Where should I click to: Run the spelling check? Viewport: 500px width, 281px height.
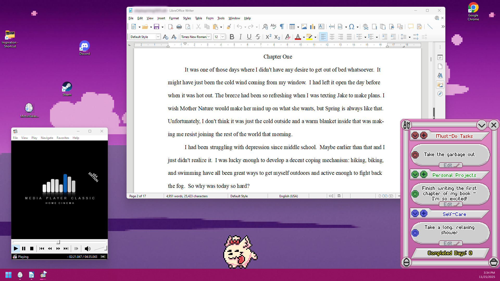[x=273, y=27]
